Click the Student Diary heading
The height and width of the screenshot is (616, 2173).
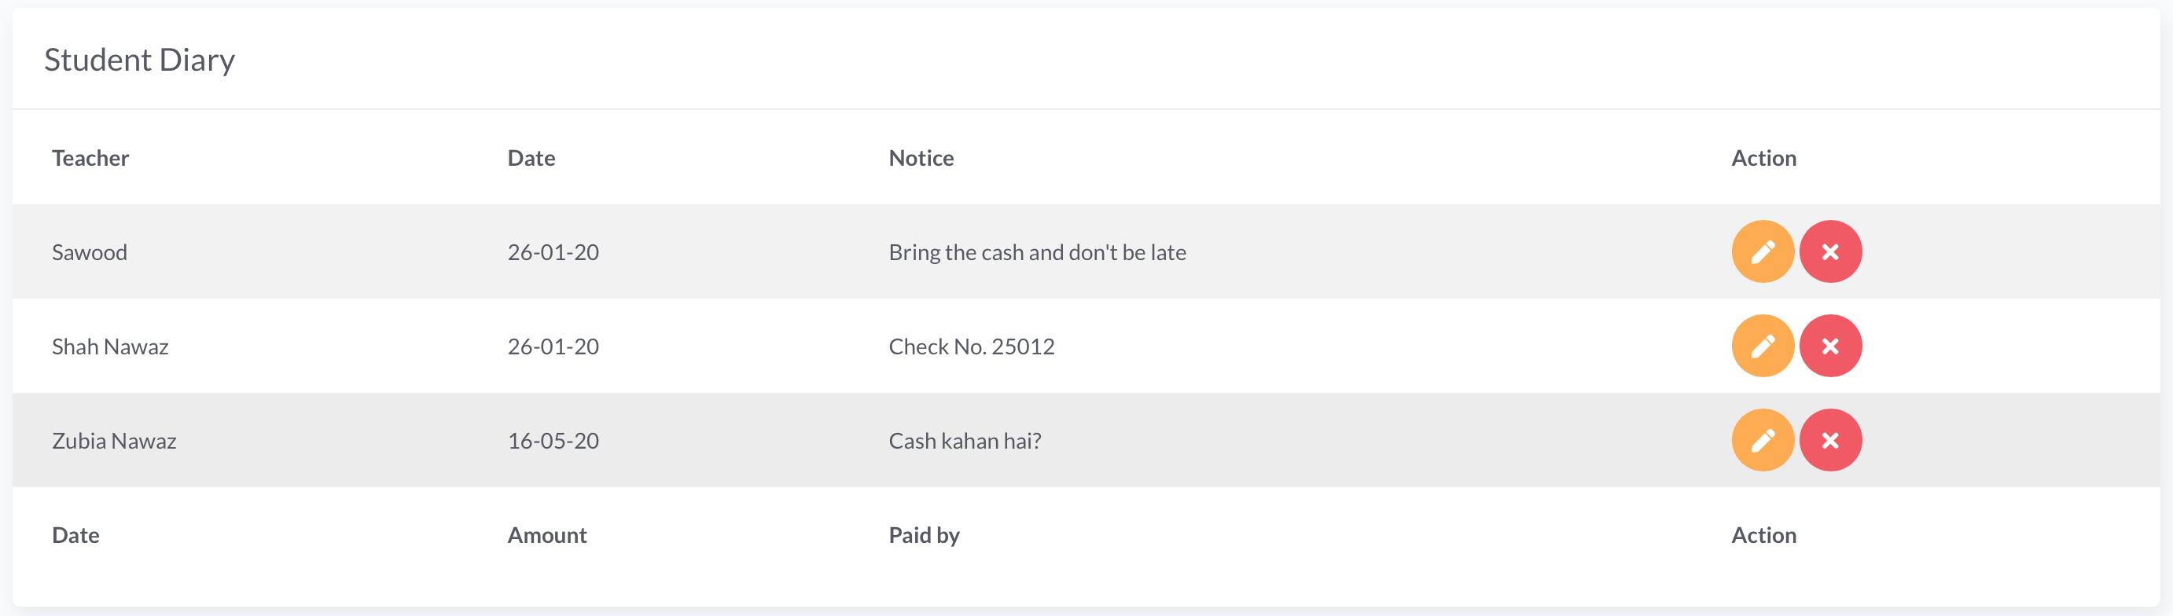(x=139, y=60)
